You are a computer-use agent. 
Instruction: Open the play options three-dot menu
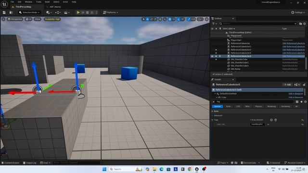pyautogui.click(x=96, y=12)
